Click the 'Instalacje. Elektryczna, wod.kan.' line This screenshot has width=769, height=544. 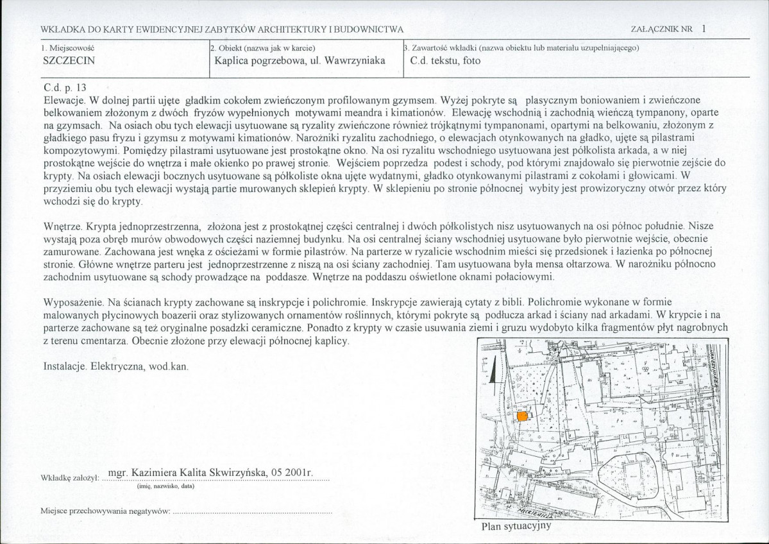pyautogui.click(x=115, y=366)
